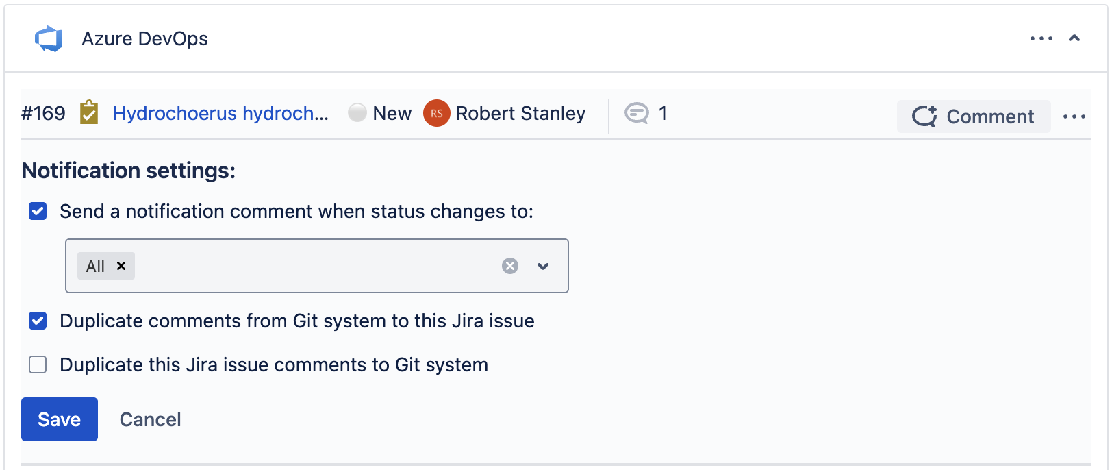Click Robert Stanley's RS avatar

coord(437,113)
